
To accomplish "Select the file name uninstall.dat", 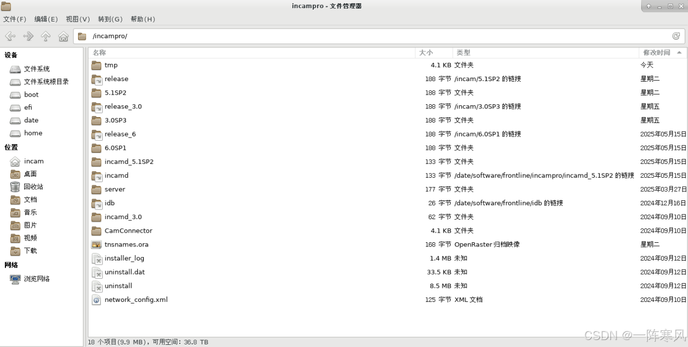I will 124,272.
